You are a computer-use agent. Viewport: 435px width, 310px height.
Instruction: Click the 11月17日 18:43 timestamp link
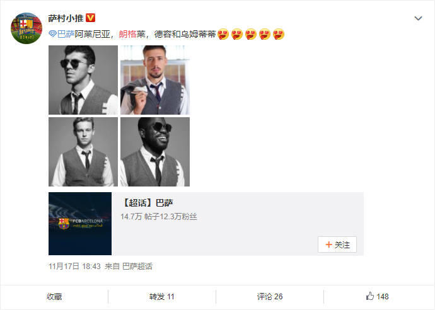point(74,267)
